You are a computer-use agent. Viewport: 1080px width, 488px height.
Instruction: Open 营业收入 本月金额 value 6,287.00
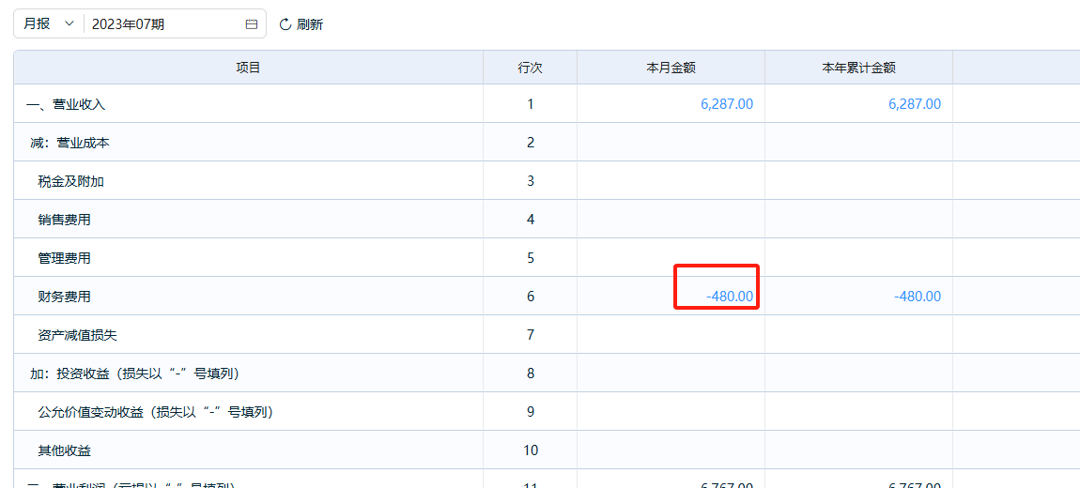pos(726,104)
